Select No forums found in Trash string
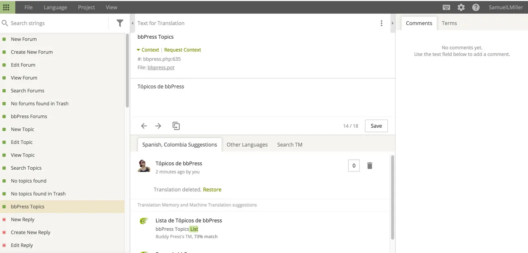 pos(62,103)
